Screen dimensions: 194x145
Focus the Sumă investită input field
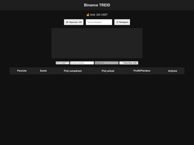coord(82,63)
